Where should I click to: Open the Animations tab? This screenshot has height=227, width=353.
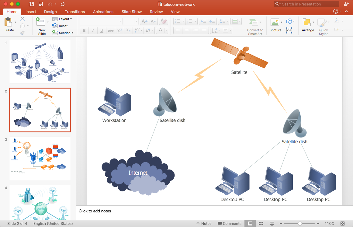[x=103, y=12]
